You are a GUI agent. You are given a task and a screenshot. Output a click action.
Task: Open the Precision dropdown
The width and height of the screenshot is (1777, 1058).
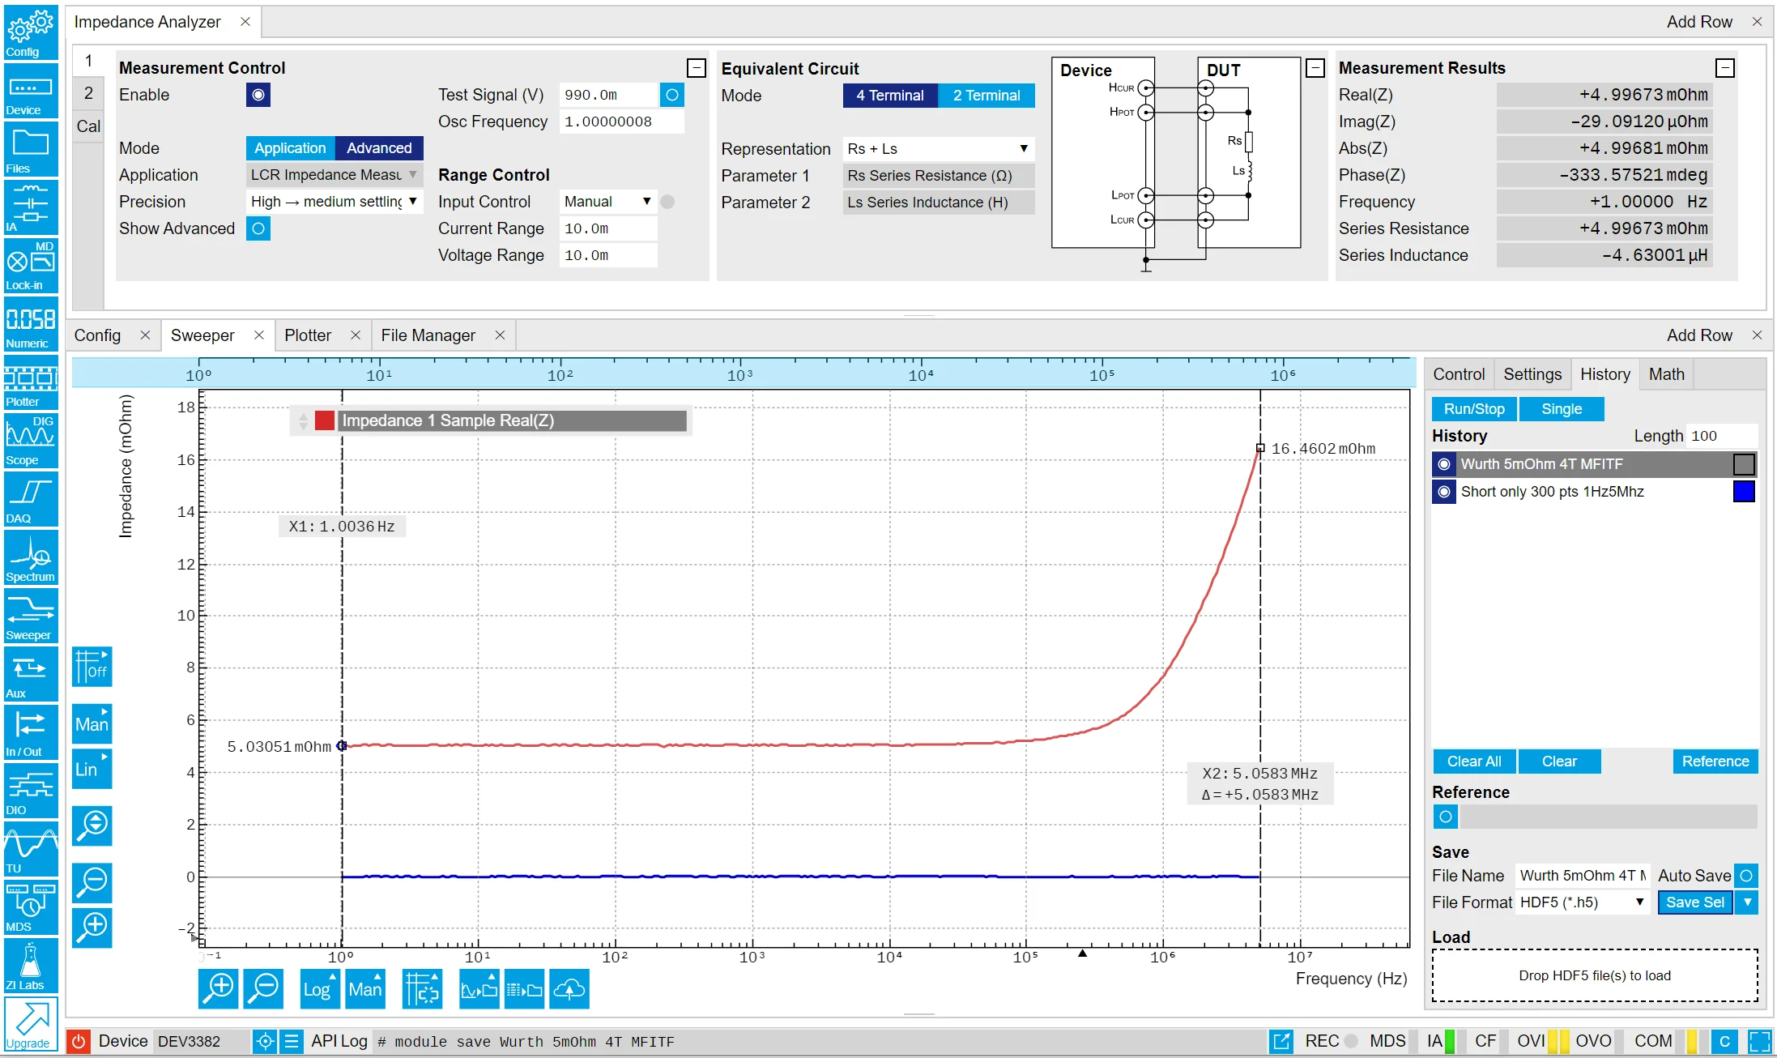click(x=334, y=202)
